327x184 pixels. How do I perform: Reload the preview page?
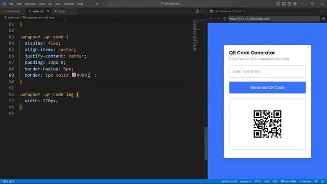tap(225, 18)
